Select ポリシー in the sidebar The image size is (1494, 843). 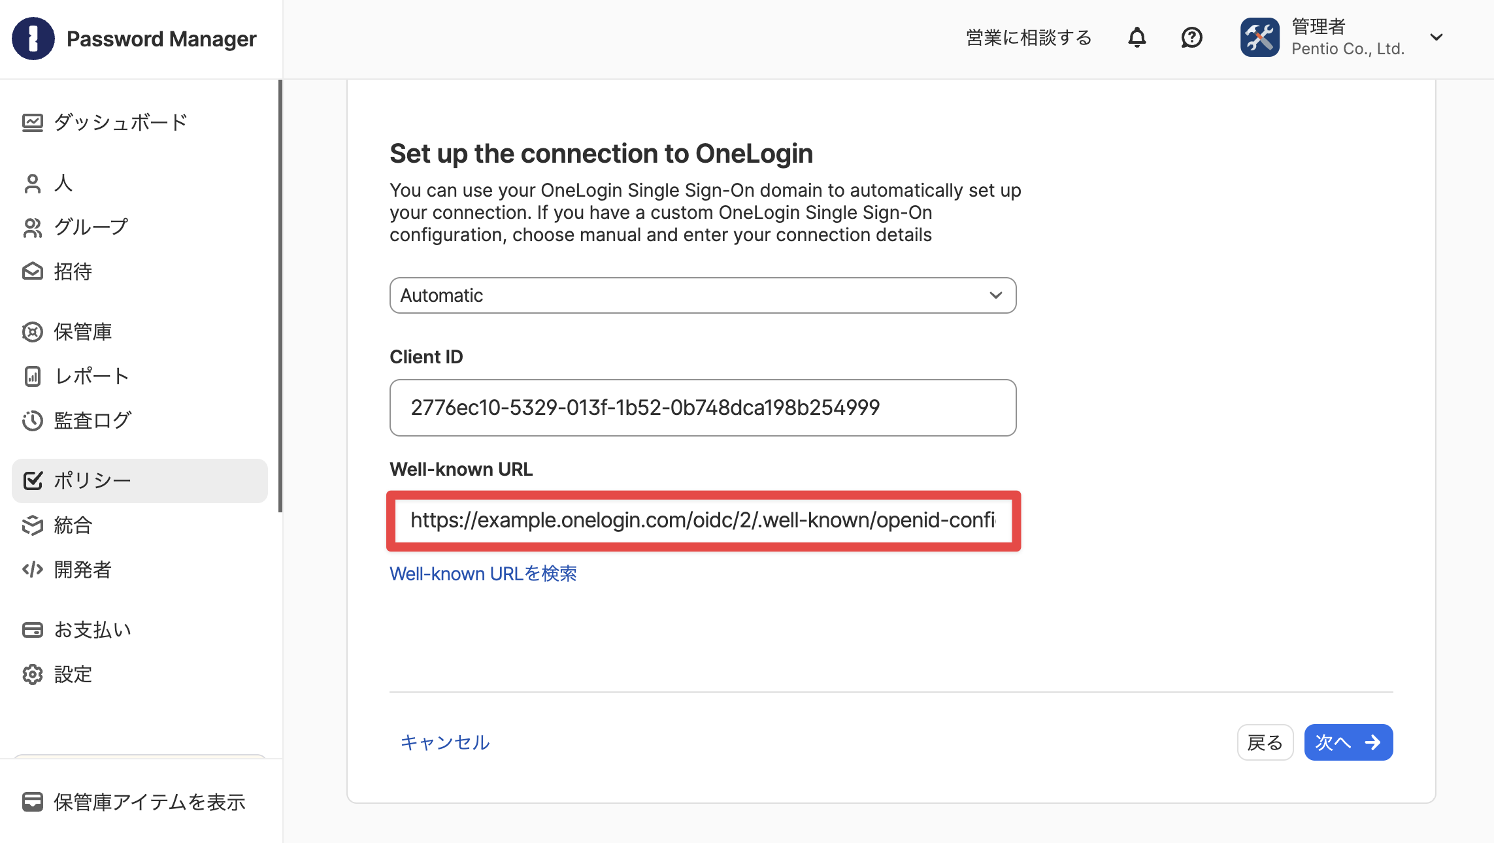140,480
